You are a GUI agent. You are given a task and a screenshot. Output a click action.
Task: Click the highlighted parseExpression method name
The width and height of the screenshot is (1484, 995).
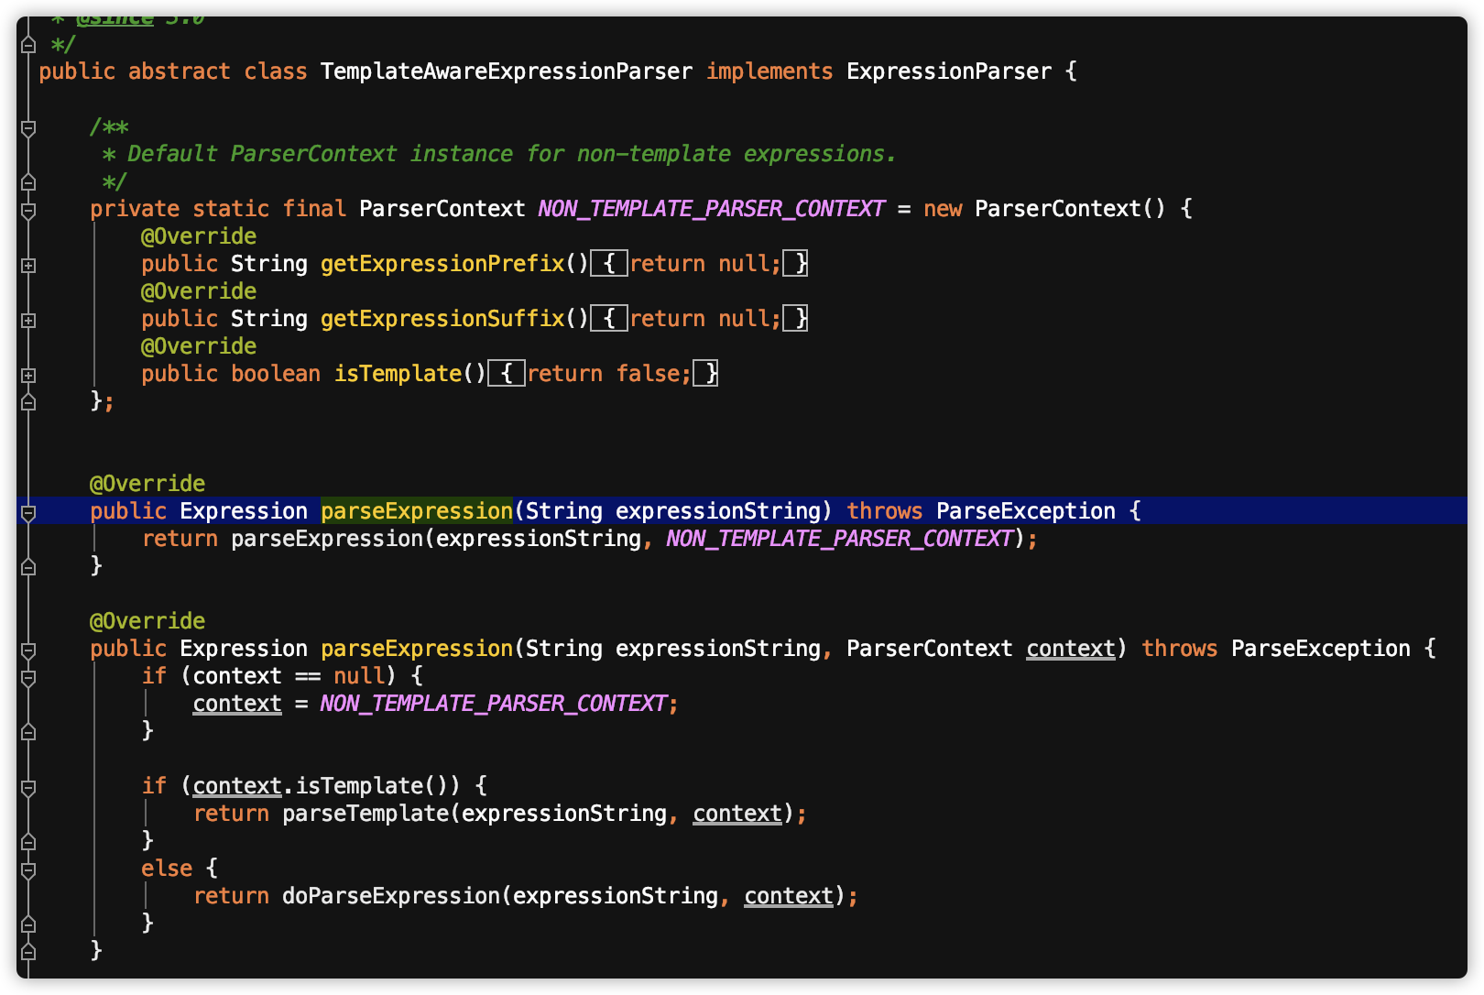pyautogui.click(x=417, y=511)
